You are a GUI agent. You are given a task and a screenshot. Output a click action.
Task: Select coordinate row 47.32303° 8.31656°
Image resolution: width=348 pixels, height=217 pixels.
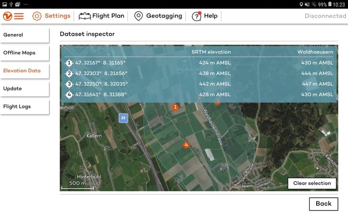[x=100, y=73]
